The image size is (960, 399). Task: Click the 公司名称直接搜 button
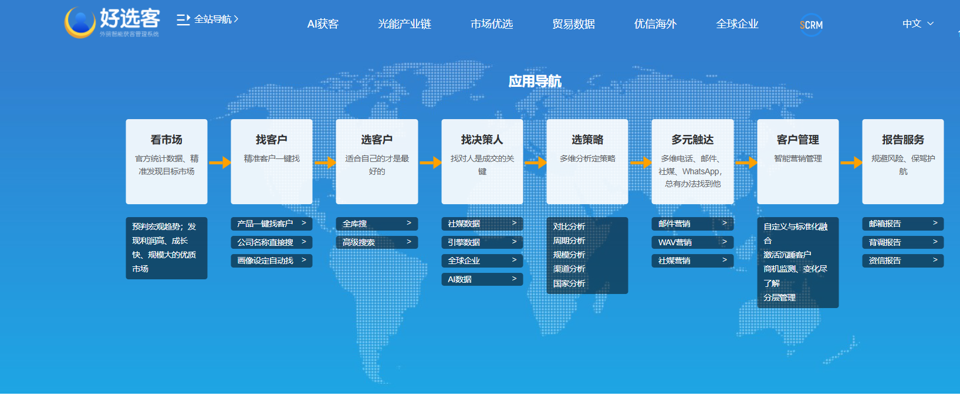coord(265,242)
